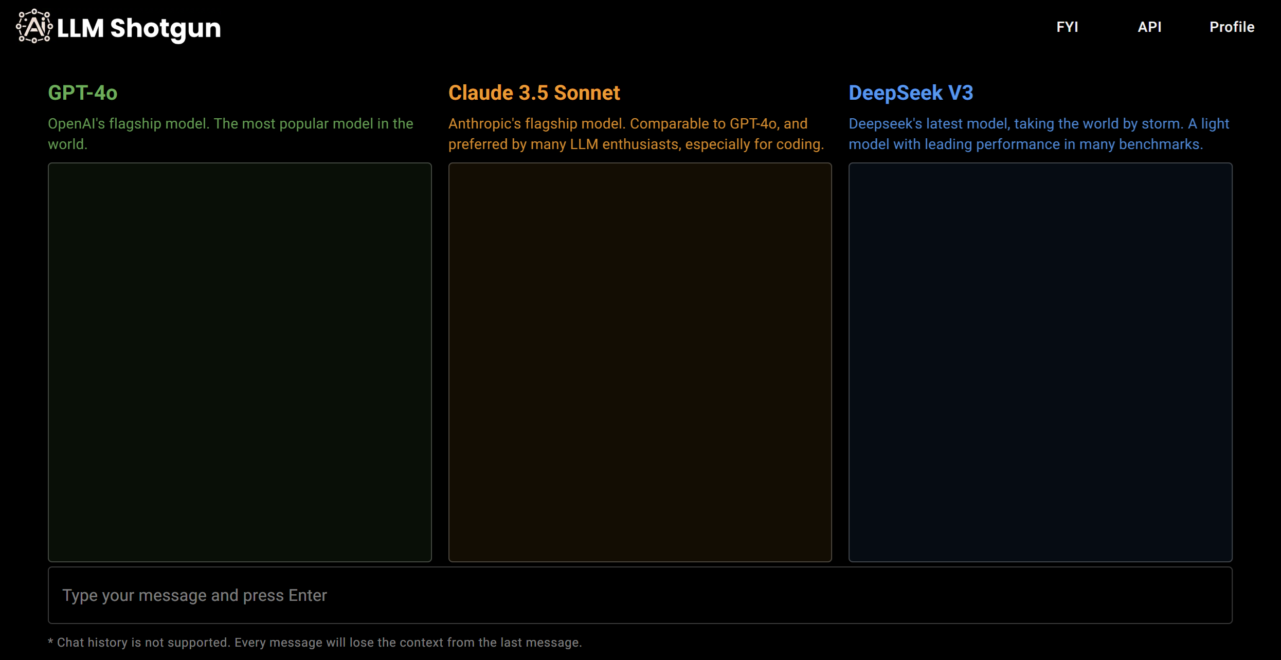
Task: Click the Claude 3.5 Sonnet heading
Action: click(x=534, y=93)
